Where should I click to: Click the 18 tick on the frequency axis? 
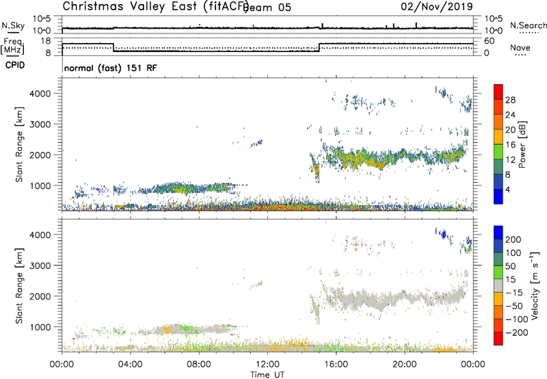pyautogui.click(x=45, y=41)
